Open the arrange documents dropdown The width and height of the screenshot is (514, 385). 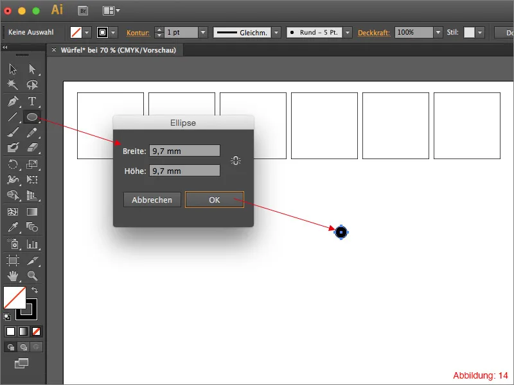111,10
